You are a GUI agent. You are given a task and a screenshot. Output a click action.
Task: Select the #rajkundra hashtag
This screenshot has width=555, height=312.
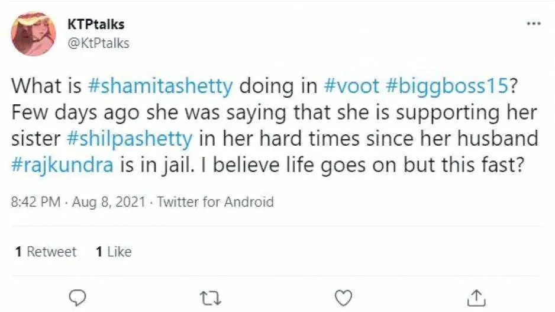[x=62, y=165]
